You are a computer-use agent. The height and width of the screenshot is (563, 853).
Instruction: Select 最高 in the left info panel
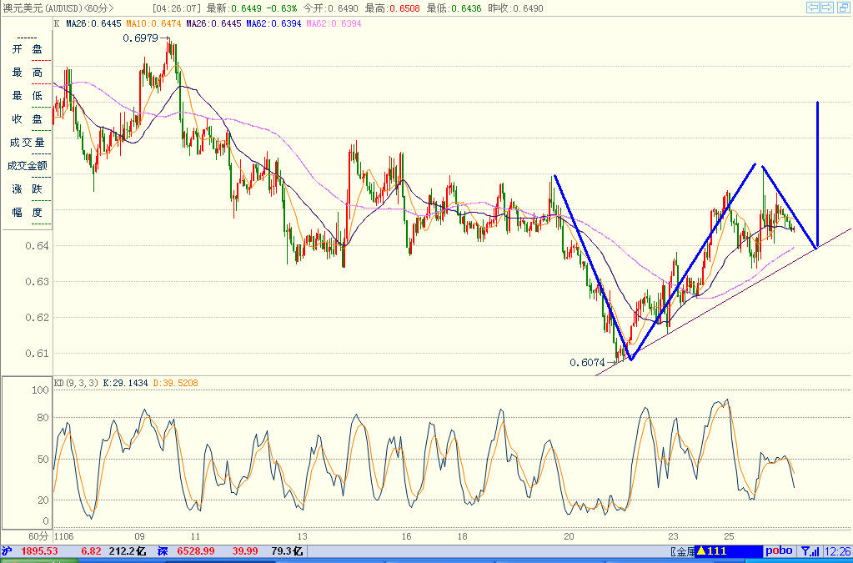(28, 73)
